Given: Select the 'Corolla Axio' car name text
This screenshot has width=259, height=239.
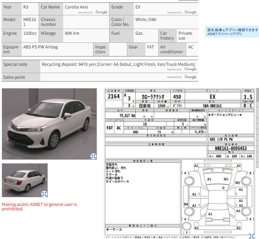Looking at the screenshot, I should point(76,7).
